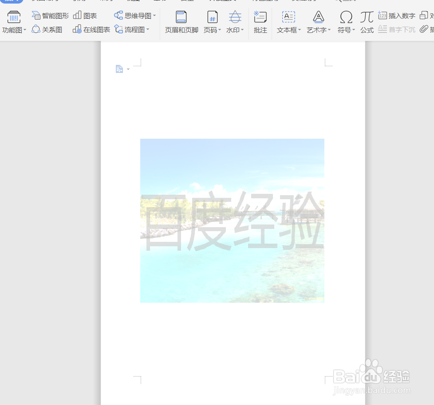Insert a 关系图 relationship diagram

47,29
